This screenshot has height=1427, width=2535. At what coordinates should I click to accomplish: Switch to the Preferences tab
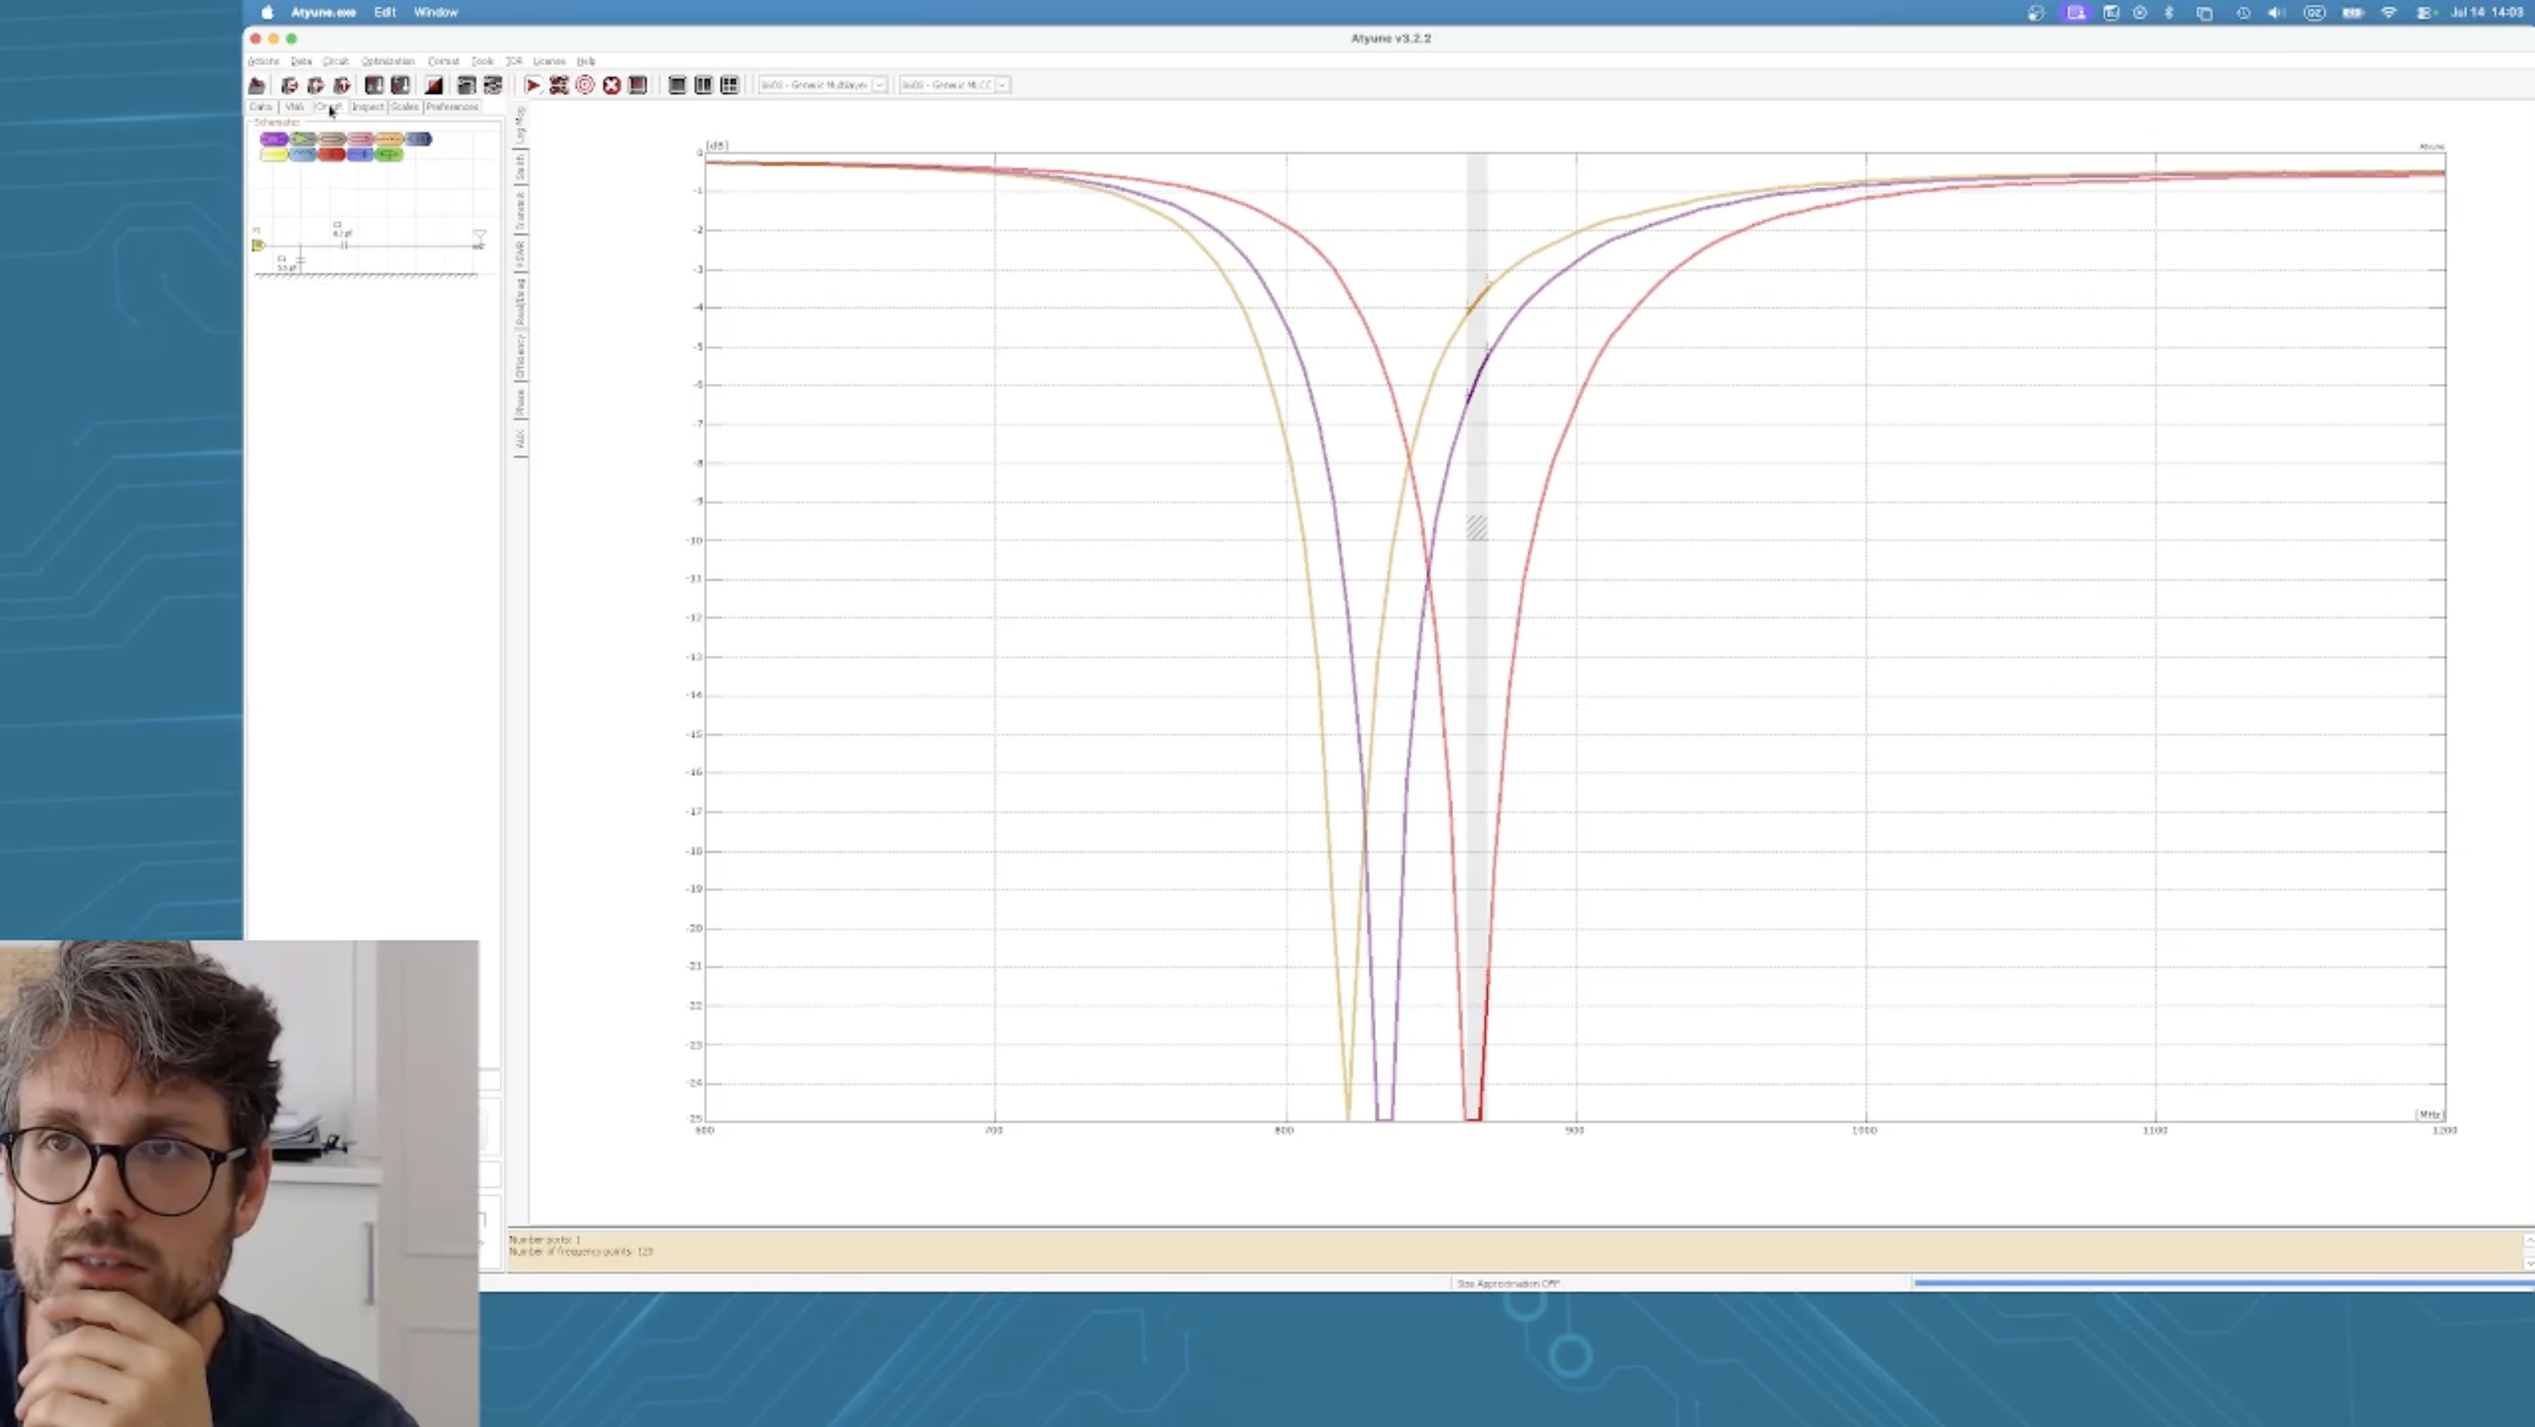pyautogui.click(x=452, y=107)
